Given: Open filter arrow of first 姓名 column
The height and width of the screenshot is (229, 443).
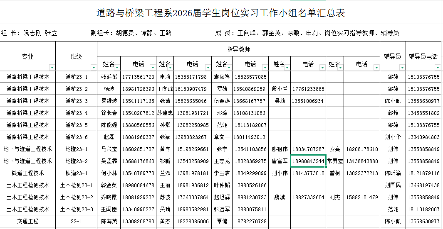Looking at the screenshot, I should (117, 67).
